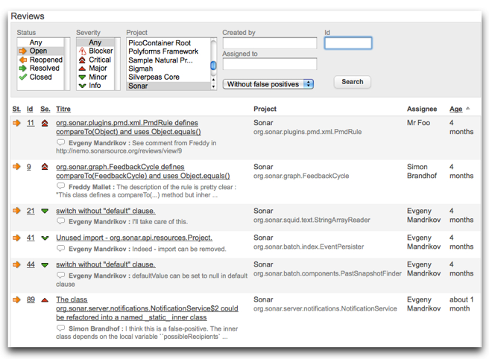Screen dimensions: 489x359
Task: Click the comment bubble icon under review 41
Action: point(61,249)
